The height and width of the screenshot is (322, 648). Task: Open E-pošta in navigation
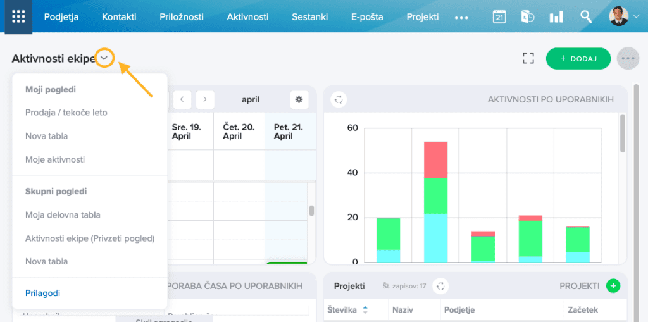[367, 17]
